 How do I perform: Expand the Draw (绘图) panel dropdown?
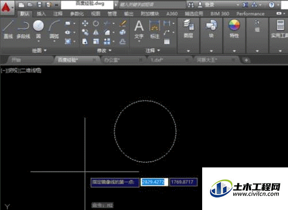39,51
